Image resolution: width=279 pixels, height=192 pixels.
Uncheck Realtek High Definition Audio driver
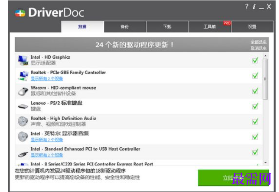click(255, 122)
